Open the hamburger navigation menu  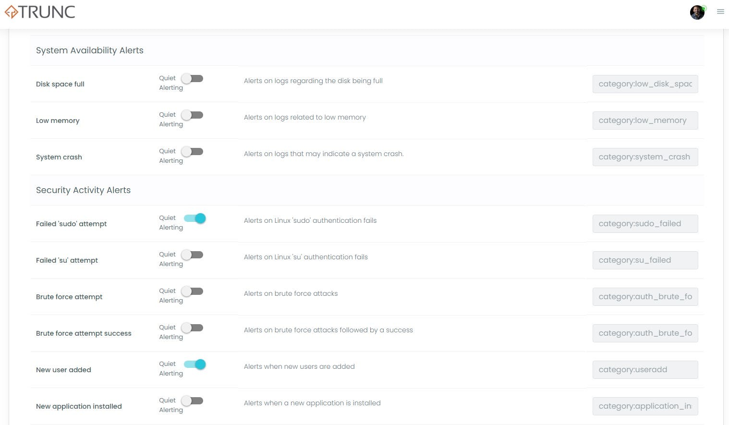tap(720, 12)
